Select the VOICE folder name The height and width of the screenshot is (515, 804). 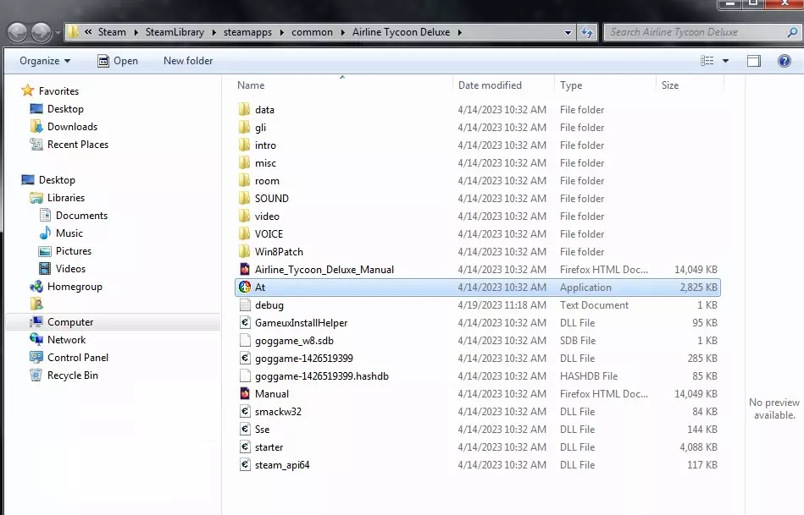tap(269, 234)
